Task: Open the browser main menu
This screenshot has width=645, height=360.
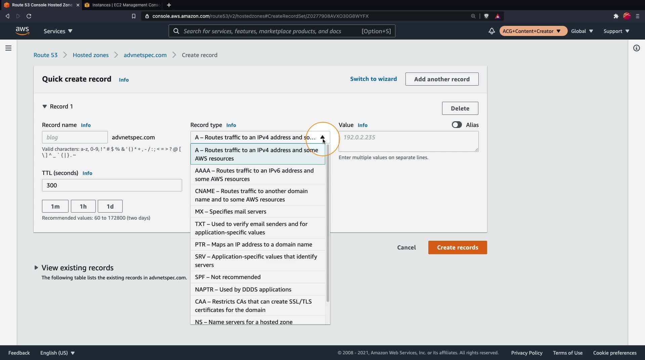Action: 638,16
